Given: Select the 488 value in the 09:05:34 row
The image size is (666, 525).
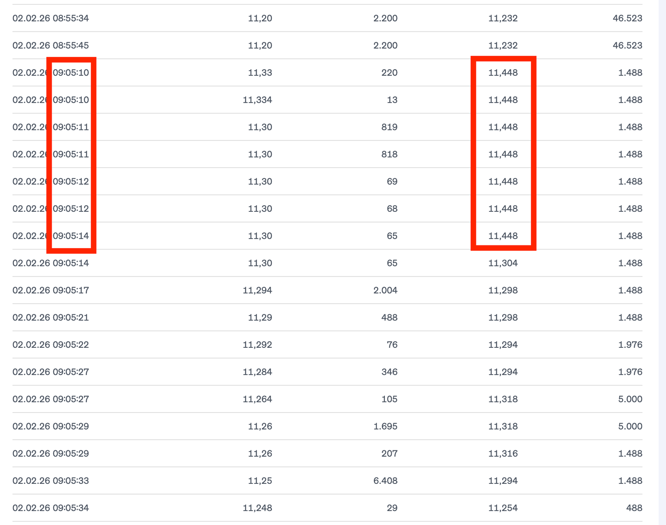Looking at the screenshot, I should [x=634, y=507].
